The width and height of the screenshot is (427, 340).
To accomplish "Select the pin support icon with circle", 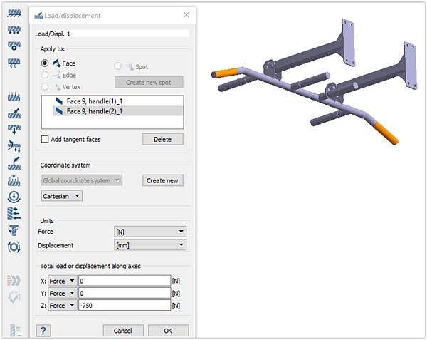I will coord(14,46).
